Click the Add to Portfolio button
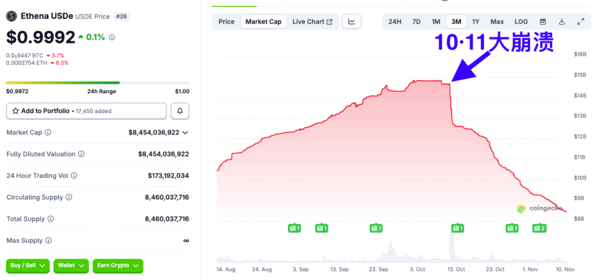Viewport: 595px width, 280px height. tap(86, 111)
